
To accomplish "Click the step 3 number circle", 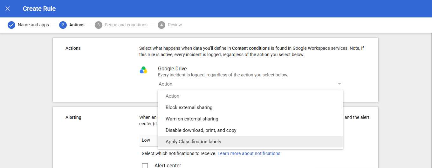I will pyautogui.click(x=99, y=25).
